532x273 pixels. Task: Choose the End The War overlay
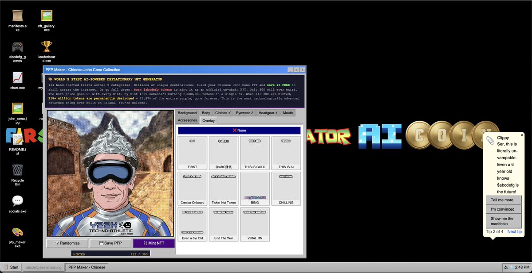click(x=224, y=224)
